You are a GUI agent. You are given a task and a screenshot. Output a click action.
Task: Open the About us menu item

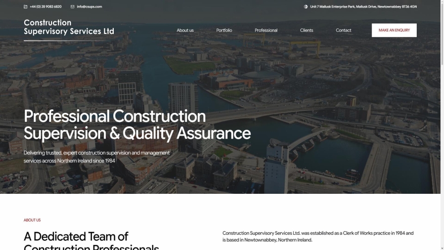(185, 30)
